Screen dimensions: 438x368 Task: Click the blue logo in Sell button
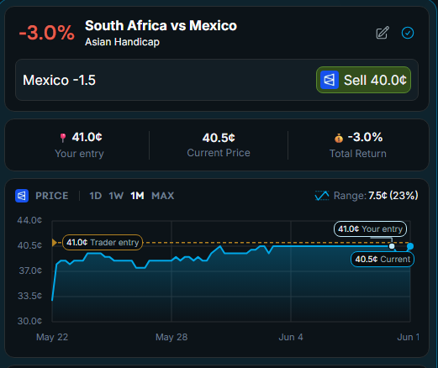(330, 80)
